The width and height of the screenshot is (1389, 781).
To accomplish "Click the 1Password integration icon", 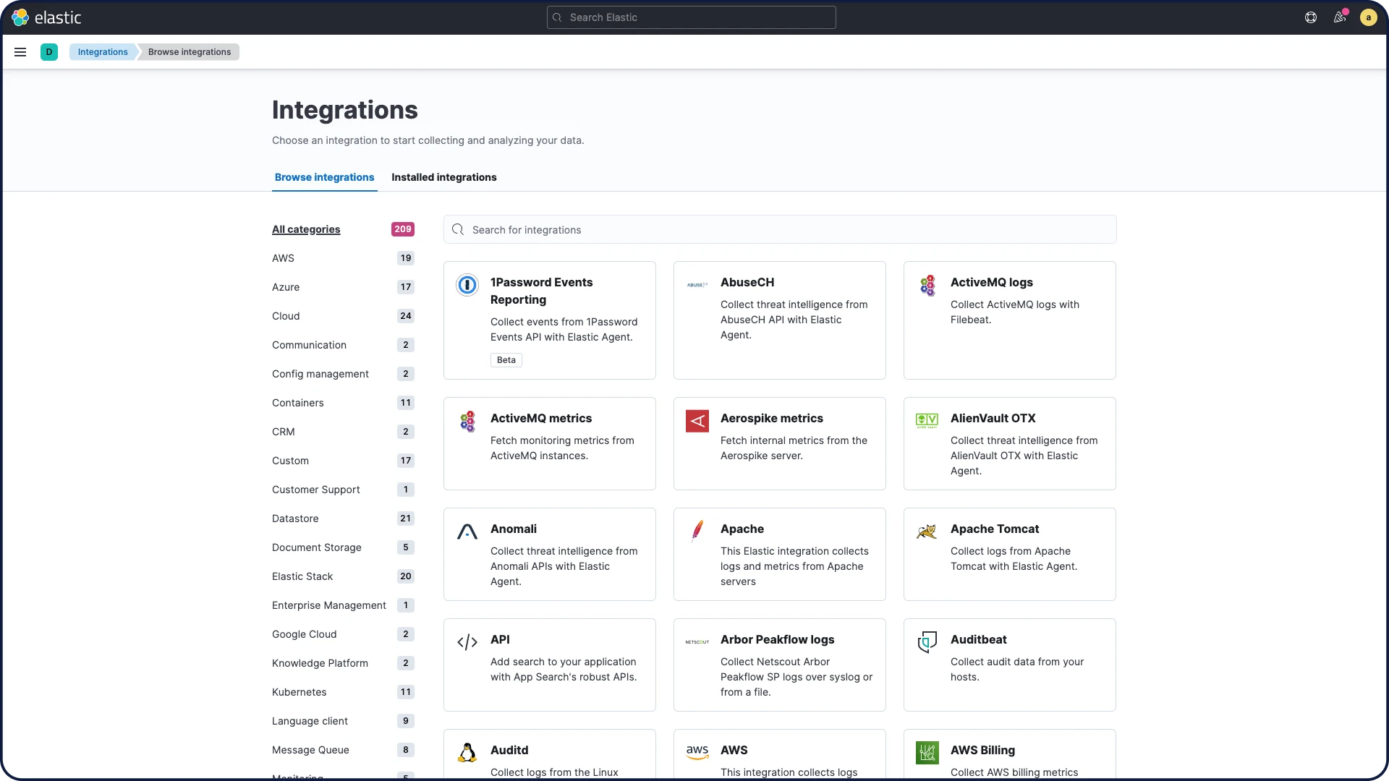I will pyautogui.click(x=467, y=285).
